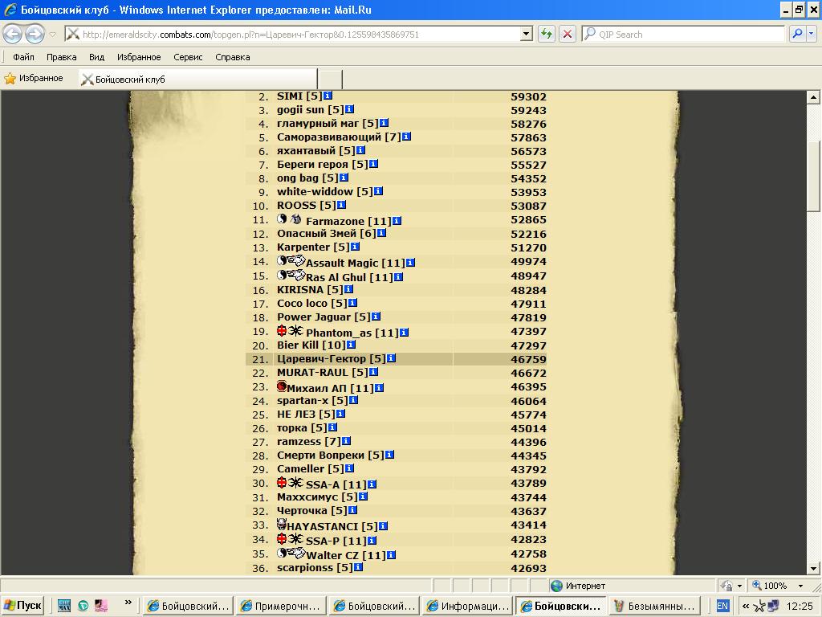Go back with the Back arrow
Viewport: 822px width, 617px height.
pyautogui.click(x=12, y=34)
